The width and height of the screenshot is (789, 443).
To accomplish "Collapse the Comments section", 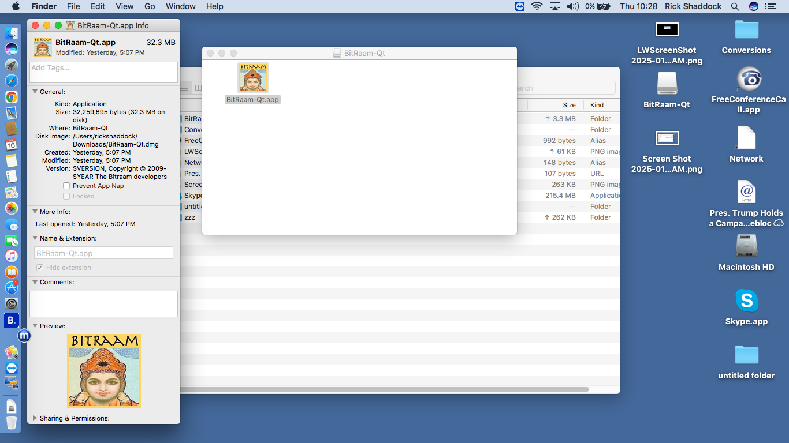I will click(x=35, y=282).
